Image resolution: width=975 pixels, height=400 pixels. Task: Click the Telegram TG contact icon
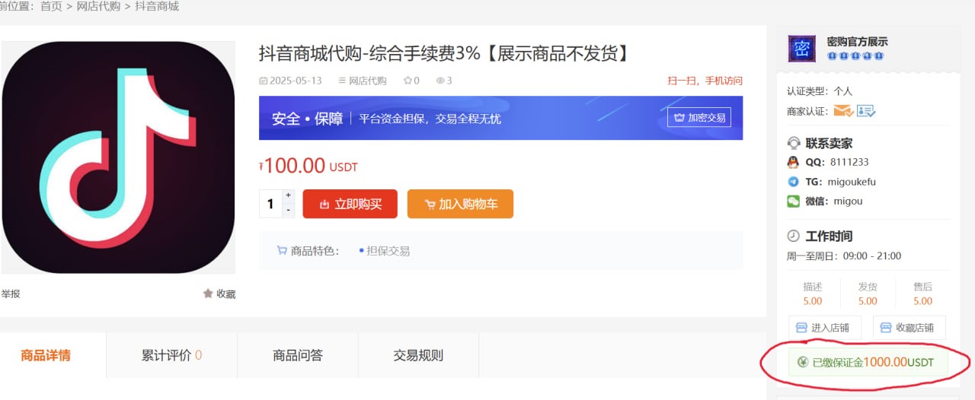793,182
